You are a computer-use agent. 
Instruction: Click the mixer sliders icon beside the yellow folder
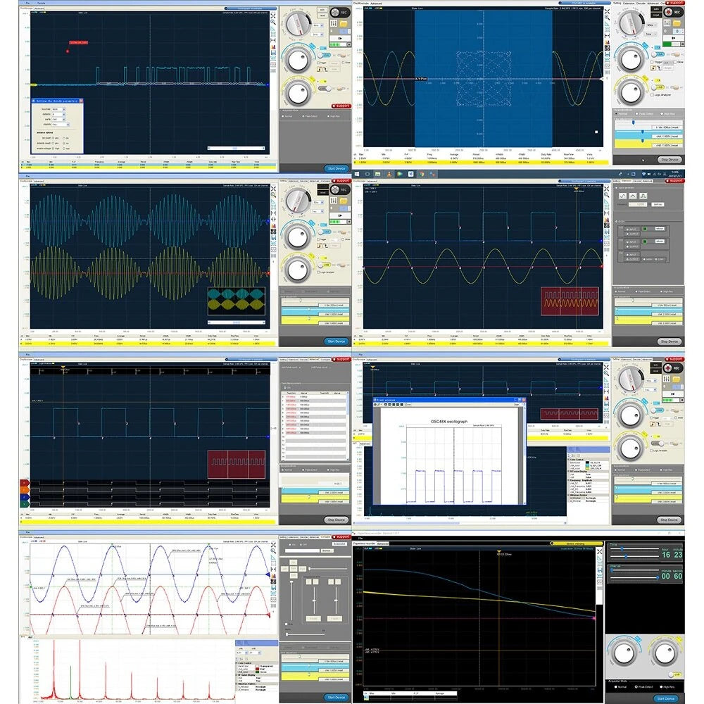667,23
